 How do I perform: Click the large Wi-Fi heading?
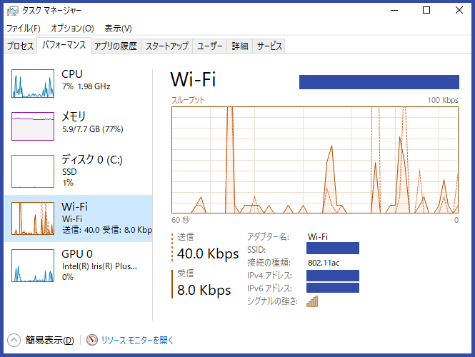pyautogui.click(x=193, y=79)
